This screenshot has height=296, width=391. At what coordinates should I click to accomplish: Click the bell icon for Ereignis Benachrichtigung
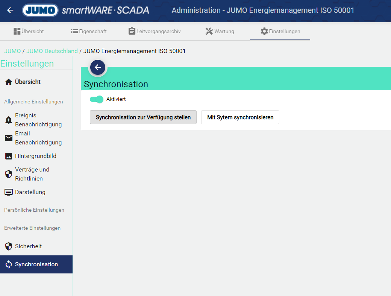point(8,120)
